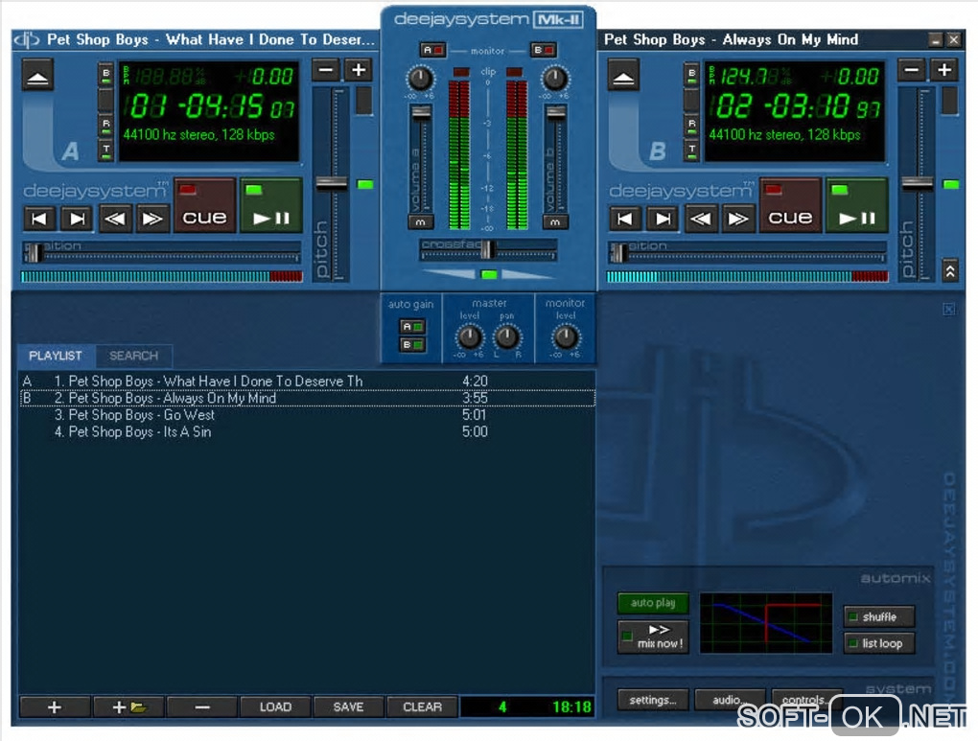Rewind deck A

[x=115, y=219]
